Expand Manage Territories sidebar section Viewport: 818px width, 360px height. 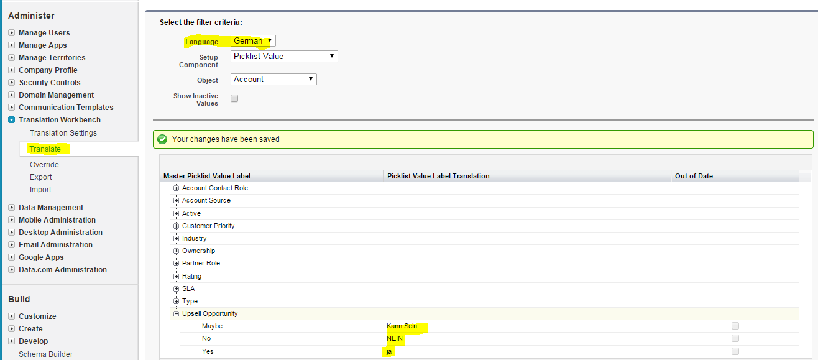tap(12, 58)
